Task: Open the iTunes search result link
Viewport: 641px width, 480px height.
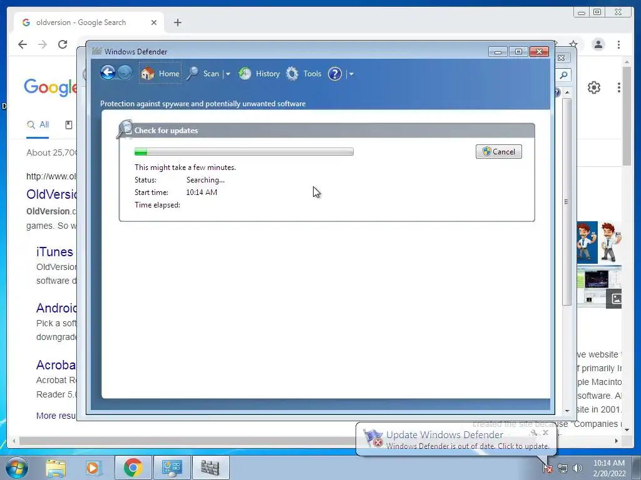Action: tap(54, 252)
